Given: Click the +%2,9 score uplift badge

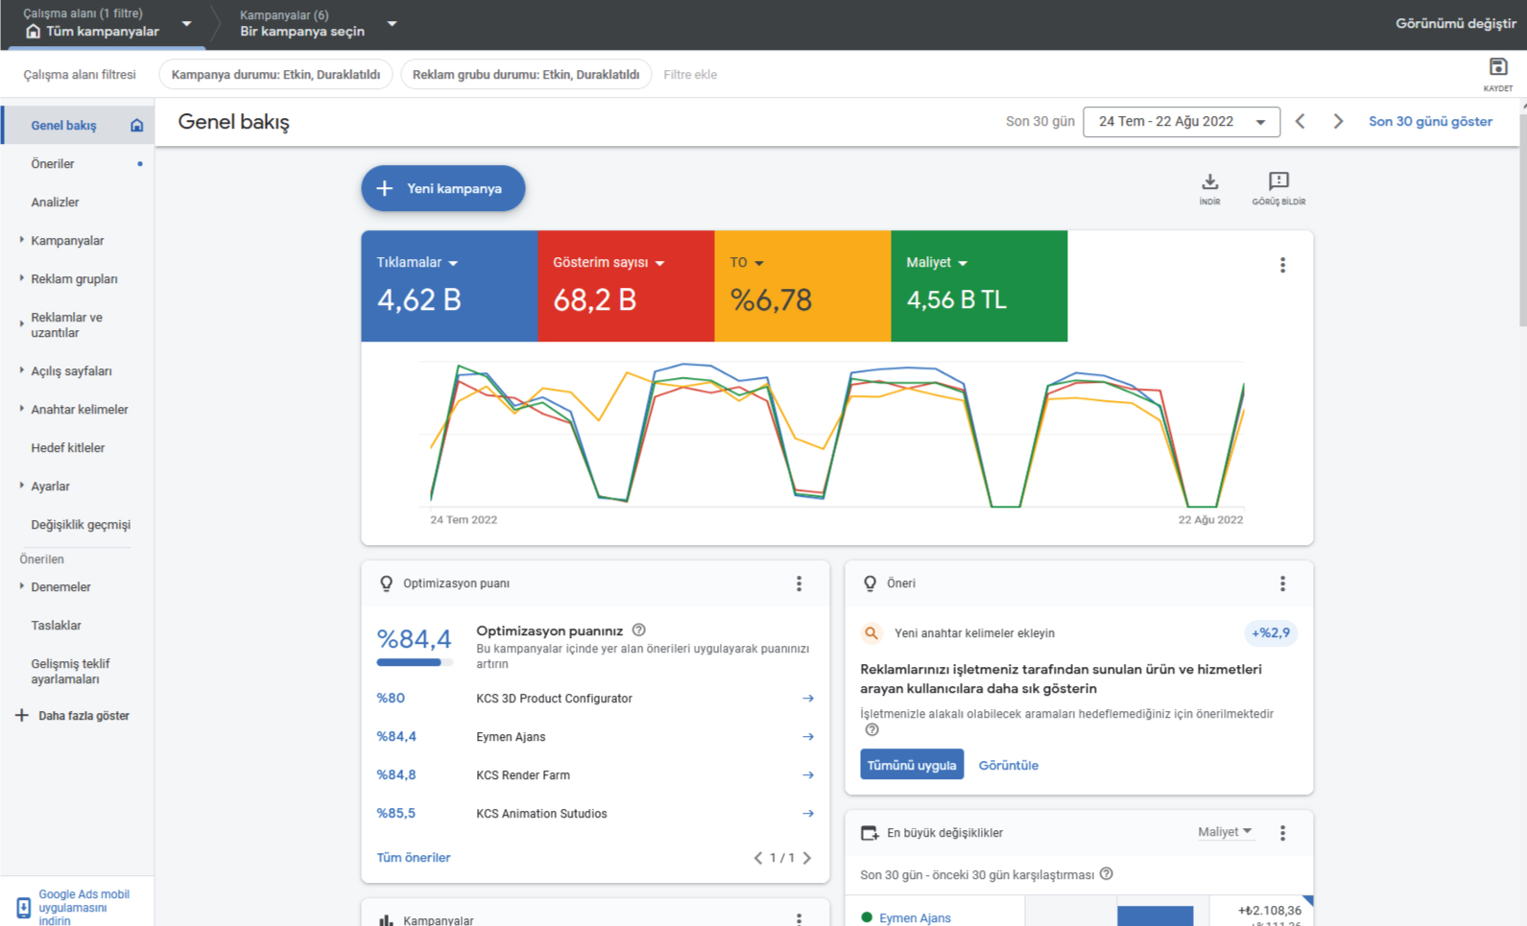Looking at the screenshot, I should (1271, 633).
